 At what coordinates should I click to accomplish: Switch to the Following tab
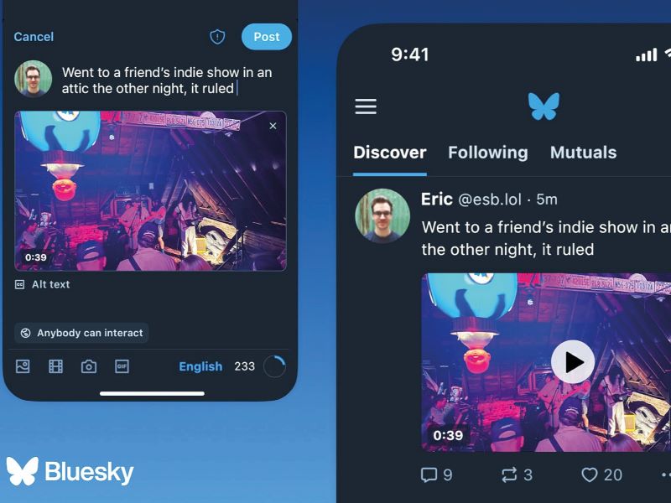[488, 153]
